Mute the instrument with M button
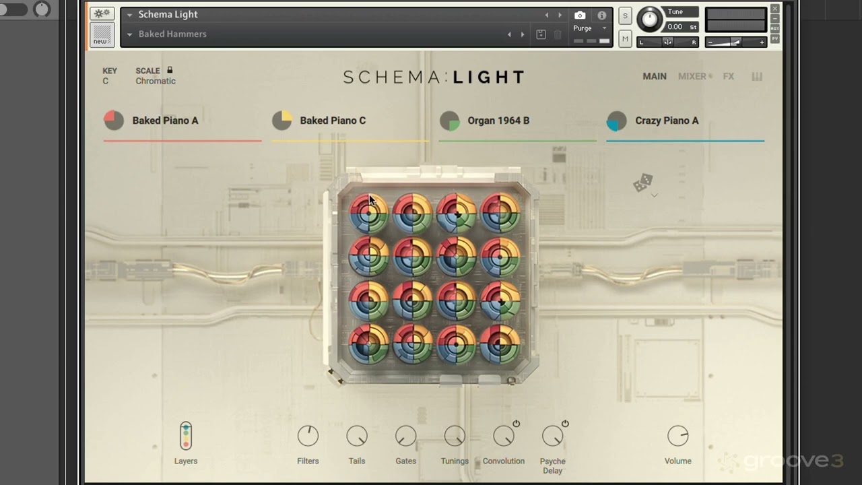This screenshot has width=862, height=485. tap(625, 39)
